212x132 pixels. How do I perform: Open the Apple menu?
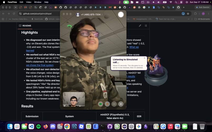pyautogui.click(x=4, y=2)
